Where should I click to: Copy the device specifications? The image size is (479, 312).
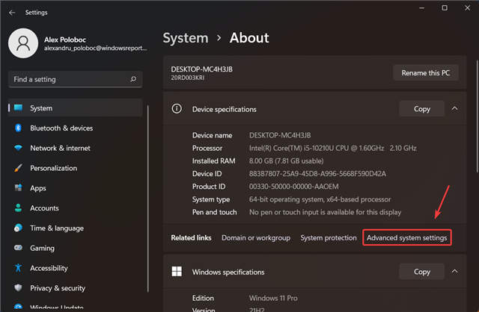pos(421,109)
